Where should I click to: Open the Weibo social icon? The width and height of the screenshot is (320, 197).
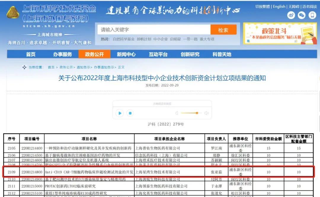[x=291, y=15]
